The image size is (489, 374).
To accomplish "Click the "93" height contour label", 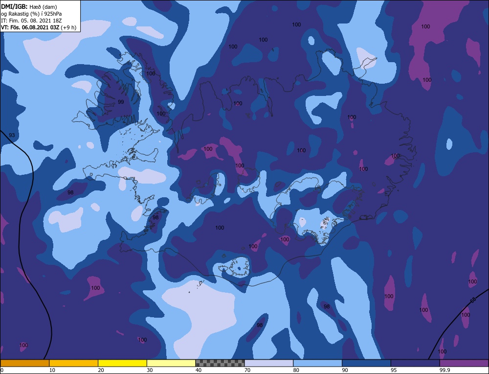I will tap(12, 135).
